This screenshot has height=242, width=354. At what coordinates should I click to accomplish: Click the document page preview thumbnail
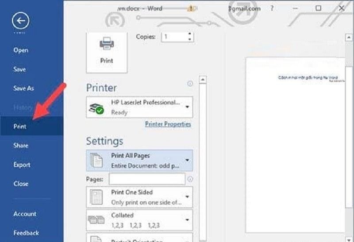coord(295,145)
